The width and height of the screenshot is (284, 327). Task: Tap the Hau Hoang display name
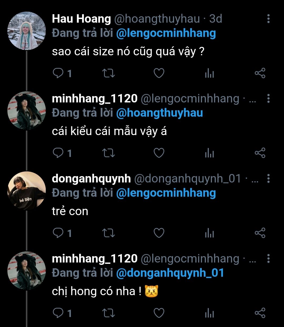[x=81, y=19]
